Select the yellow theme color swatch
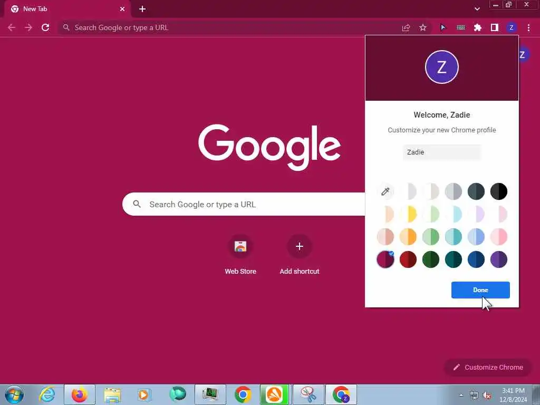 408,214
